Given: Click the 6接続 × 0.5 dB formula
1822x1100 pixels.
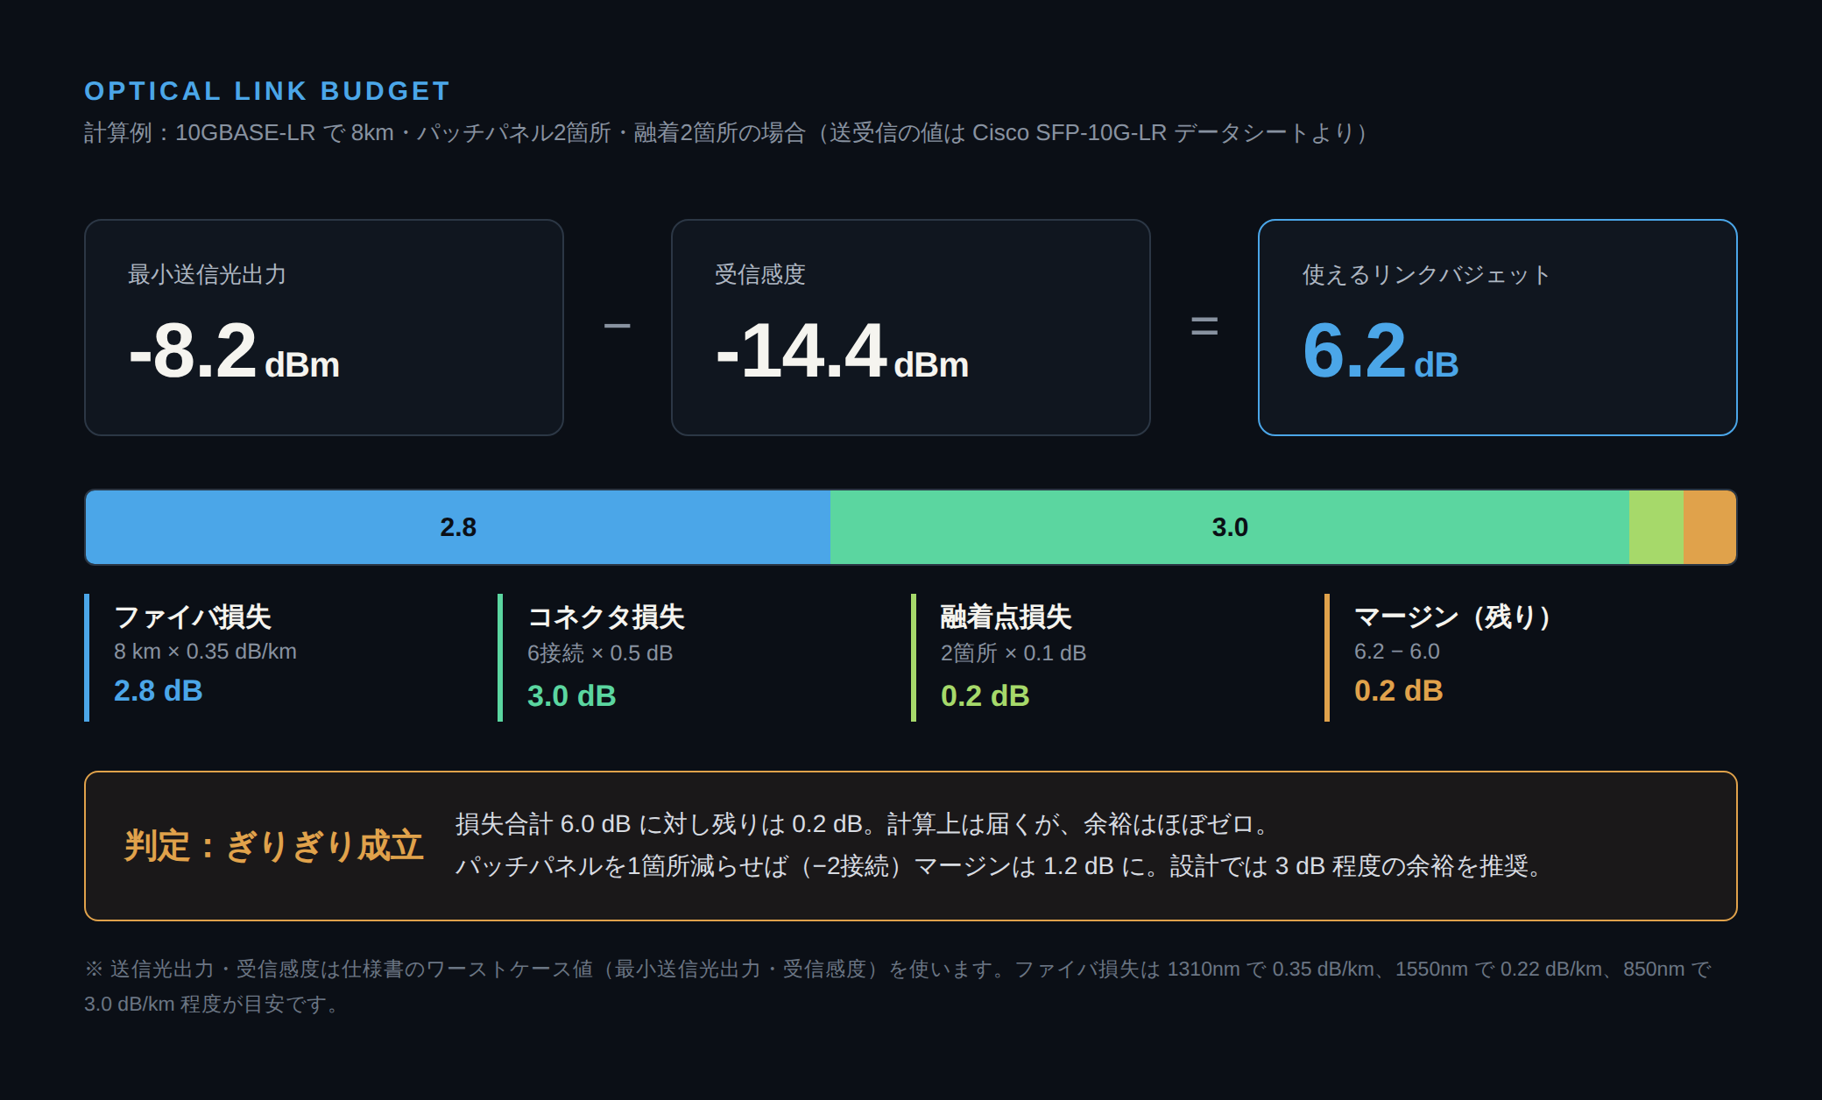Looking at the screenshot, I should click(x=600, y=653).
